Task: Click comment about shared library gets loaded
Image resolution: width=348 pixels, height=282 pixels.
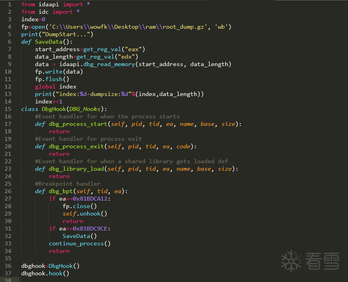Action: point(131,161)
